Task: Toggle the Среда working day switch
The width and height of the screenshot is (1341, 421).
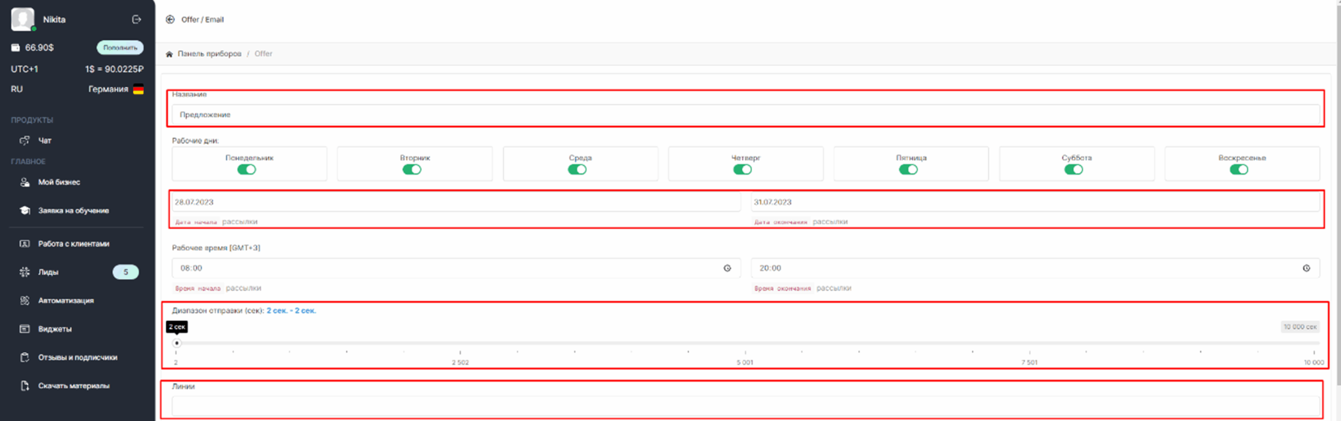Action: click(x=577, y=170)
